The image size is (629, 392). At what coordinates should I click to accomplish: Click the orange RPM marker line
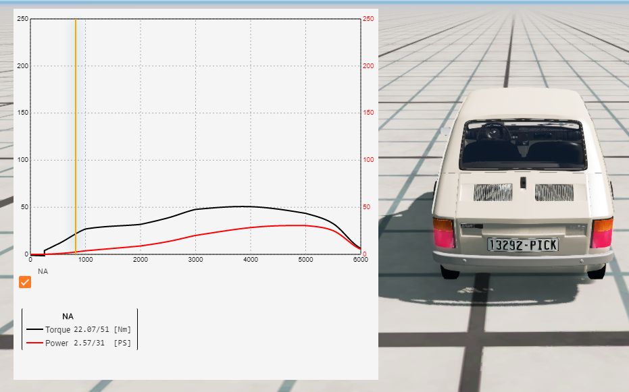(76, 136)
